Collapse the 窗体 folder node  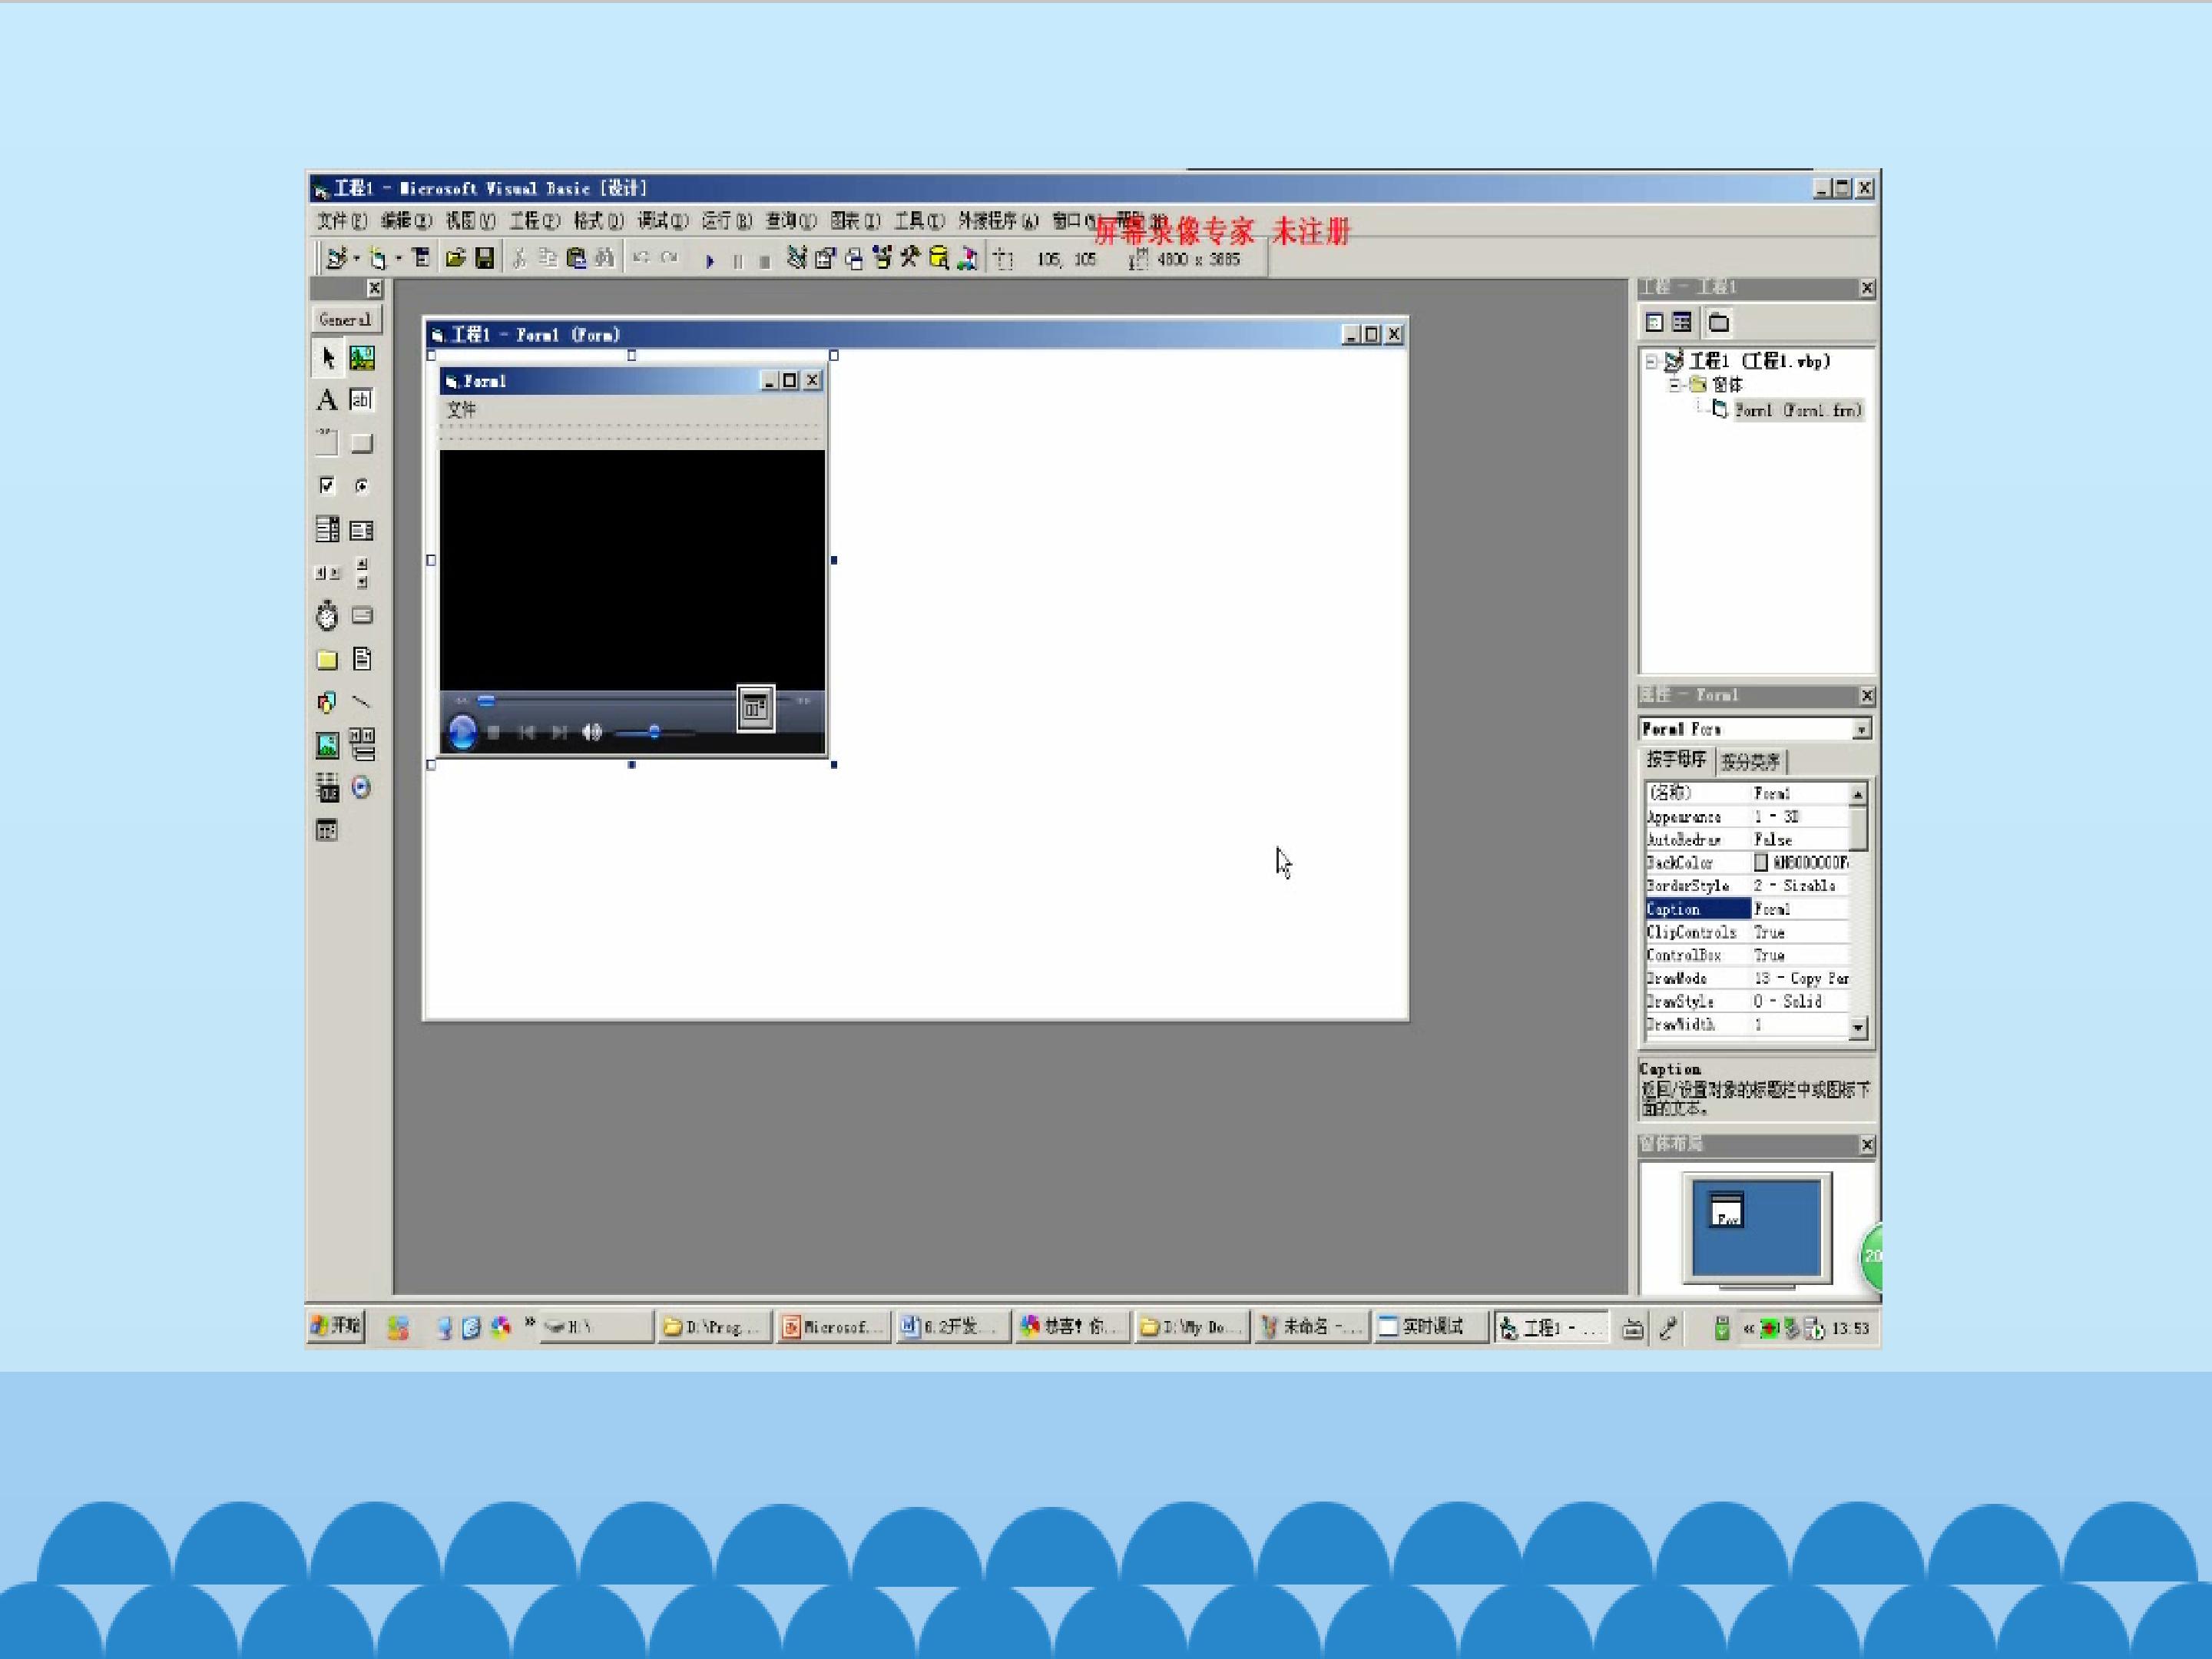[x=1674, y=385]
